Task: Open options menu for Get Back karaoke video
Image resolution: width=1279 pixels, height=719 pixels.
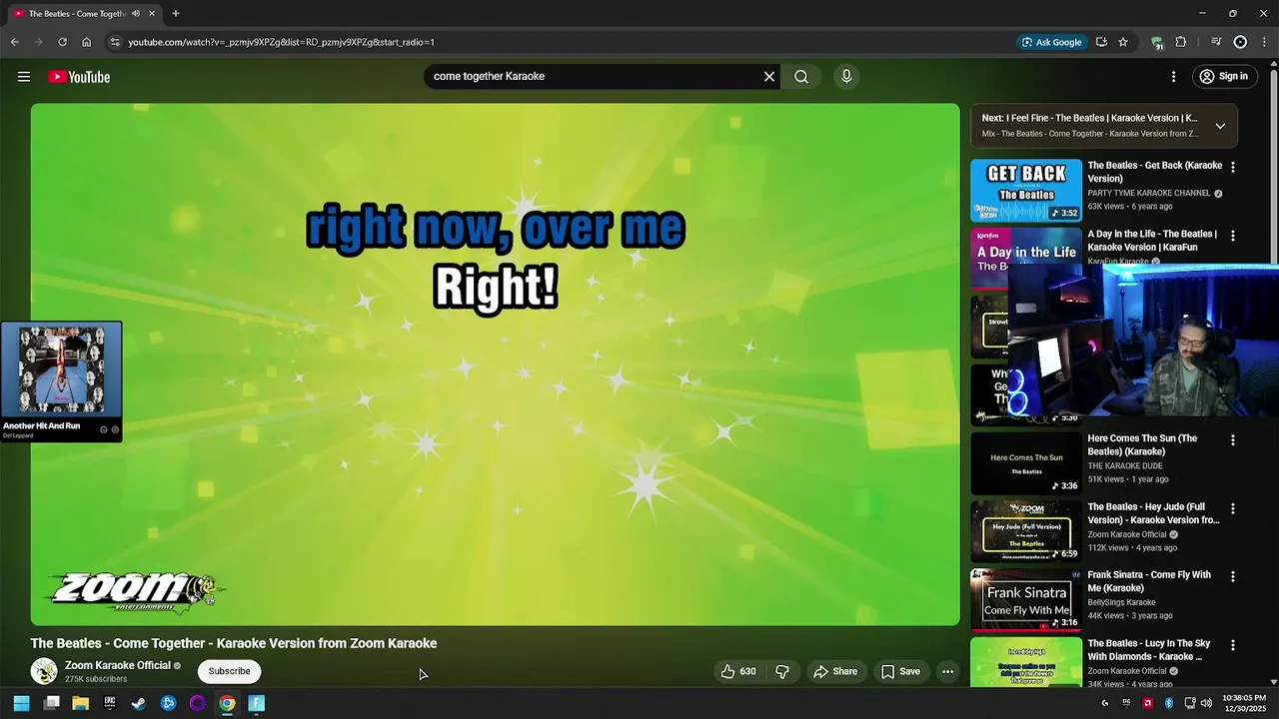Action: 1232,168
